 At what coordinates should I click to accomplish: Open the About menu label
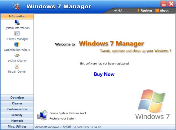[164, 11]
